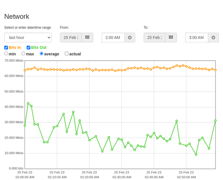Image resolution: width=223 pixels, height=180 pixels.
Task: Click the lowest green Bits Out data point
Action: [x=196, y=155]
